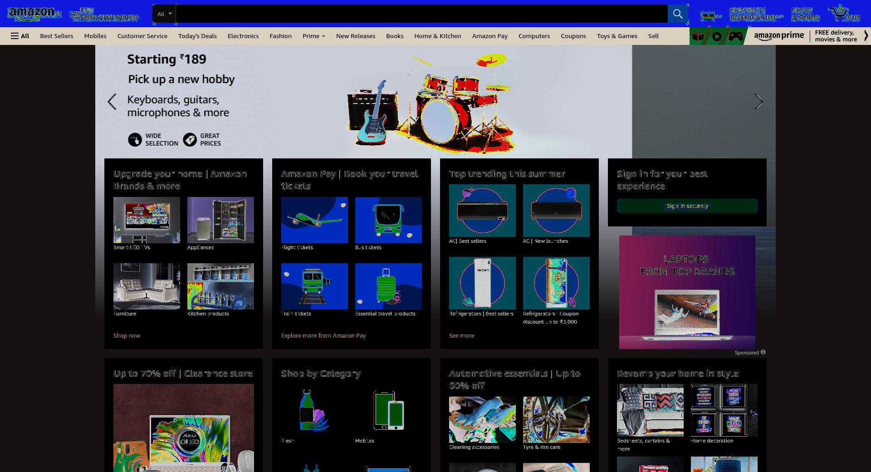Image resolution: width=871 pixels, height=472 pixels.
Task: Focus the Amazon search input field
Action: (421, 14)
